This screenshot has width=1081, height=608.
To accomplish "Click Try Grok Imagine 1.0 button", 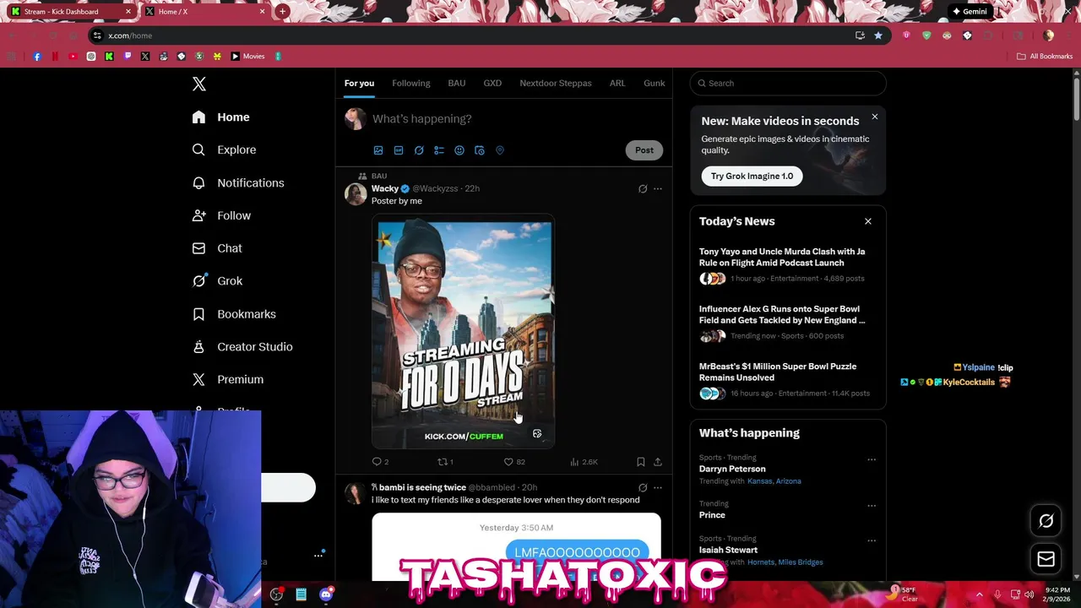I will [x=752, y=176].
